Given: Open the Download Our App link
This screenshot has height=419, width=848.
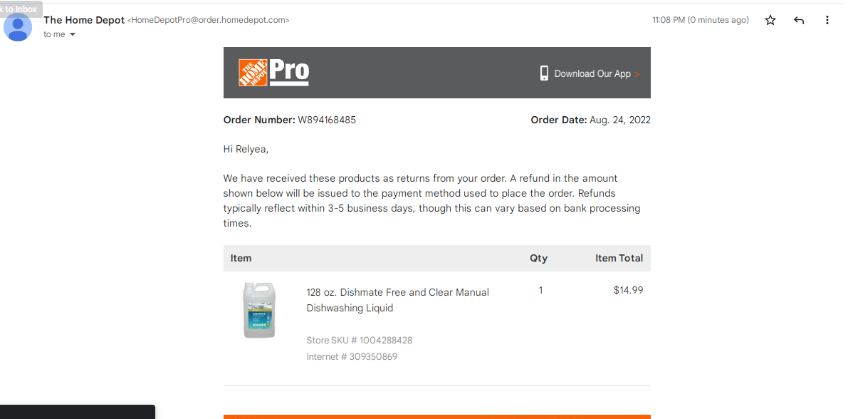Looking at the screenshot, I should point(592,74).
